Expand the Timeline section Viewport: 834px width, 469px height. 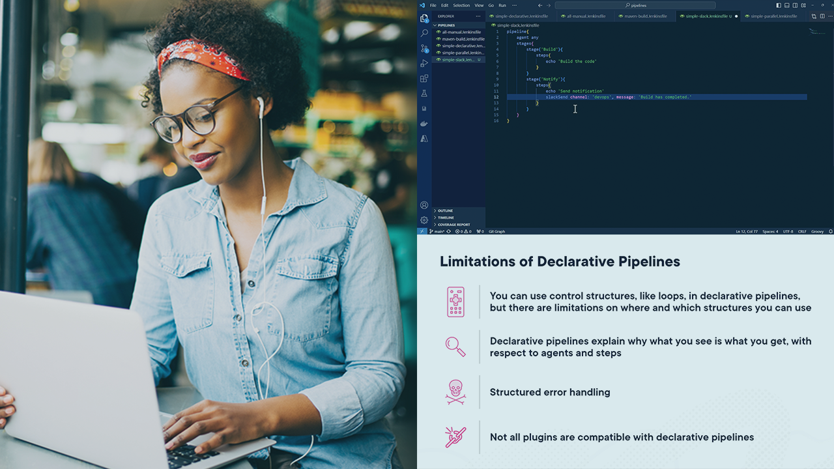point(446,218)
